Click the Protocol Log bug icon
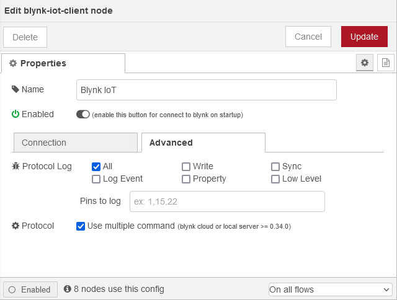The height and width of the screenshot is (300, 397). point(16,166)
